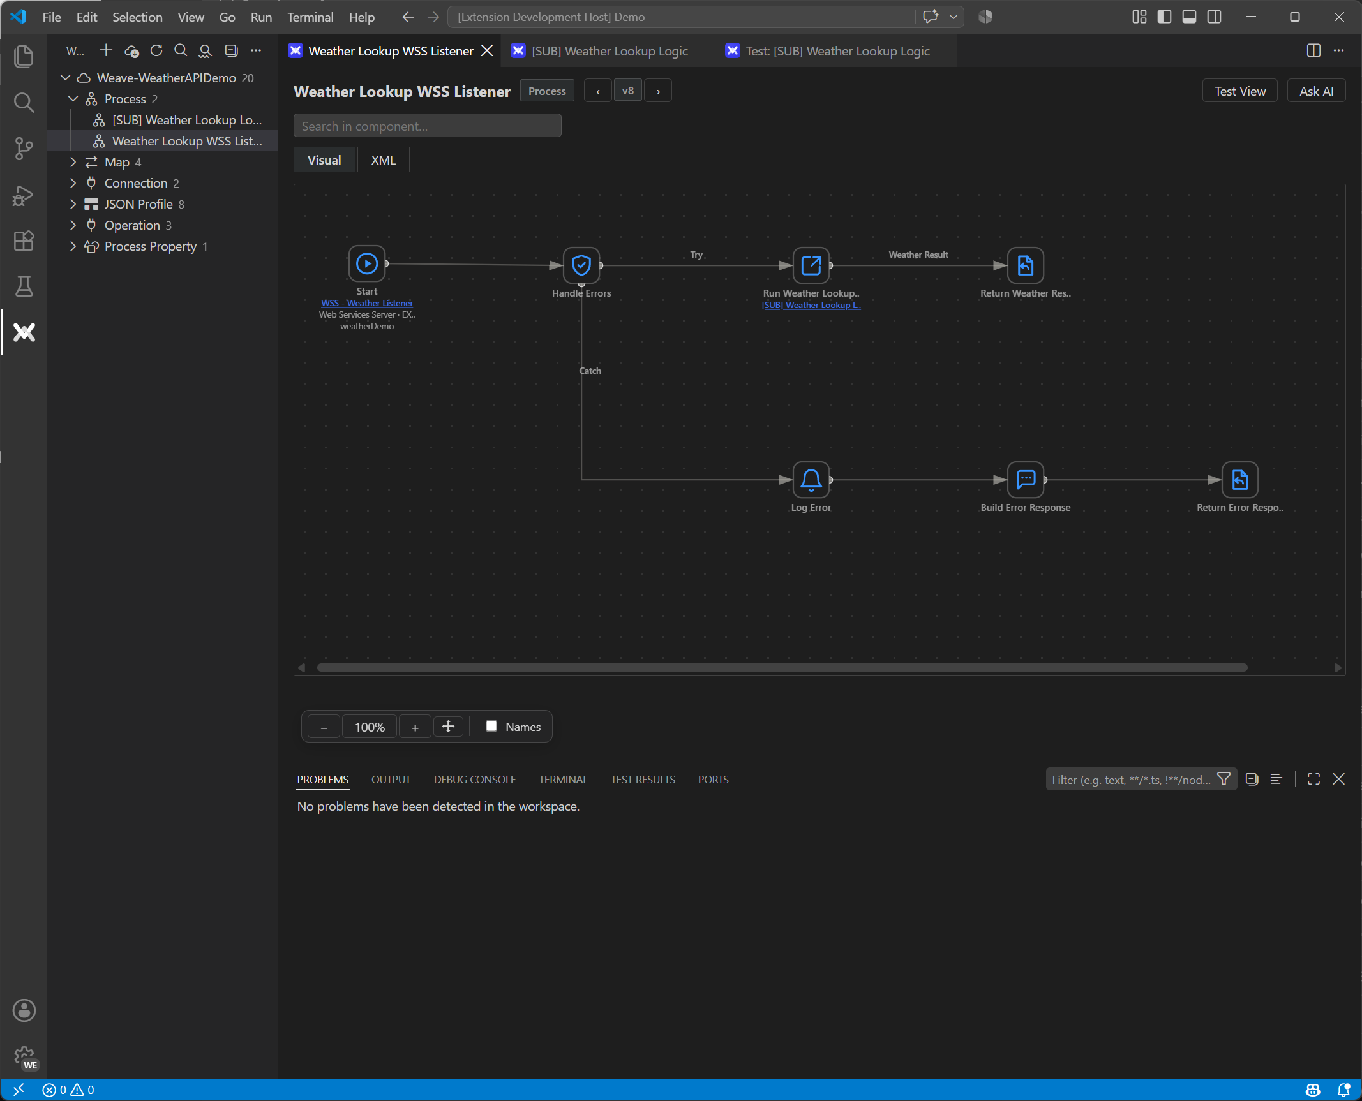Viewport: 1362px width, 1101px height.
Task: Switch to the TEST RESULTS panel tab
Action: point(642,780)
